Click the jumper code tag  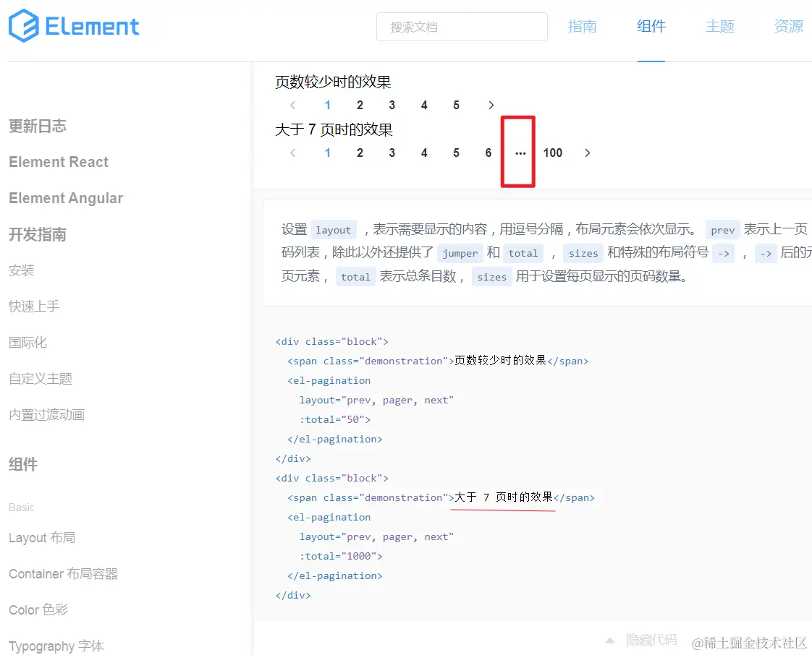point(460,253)
